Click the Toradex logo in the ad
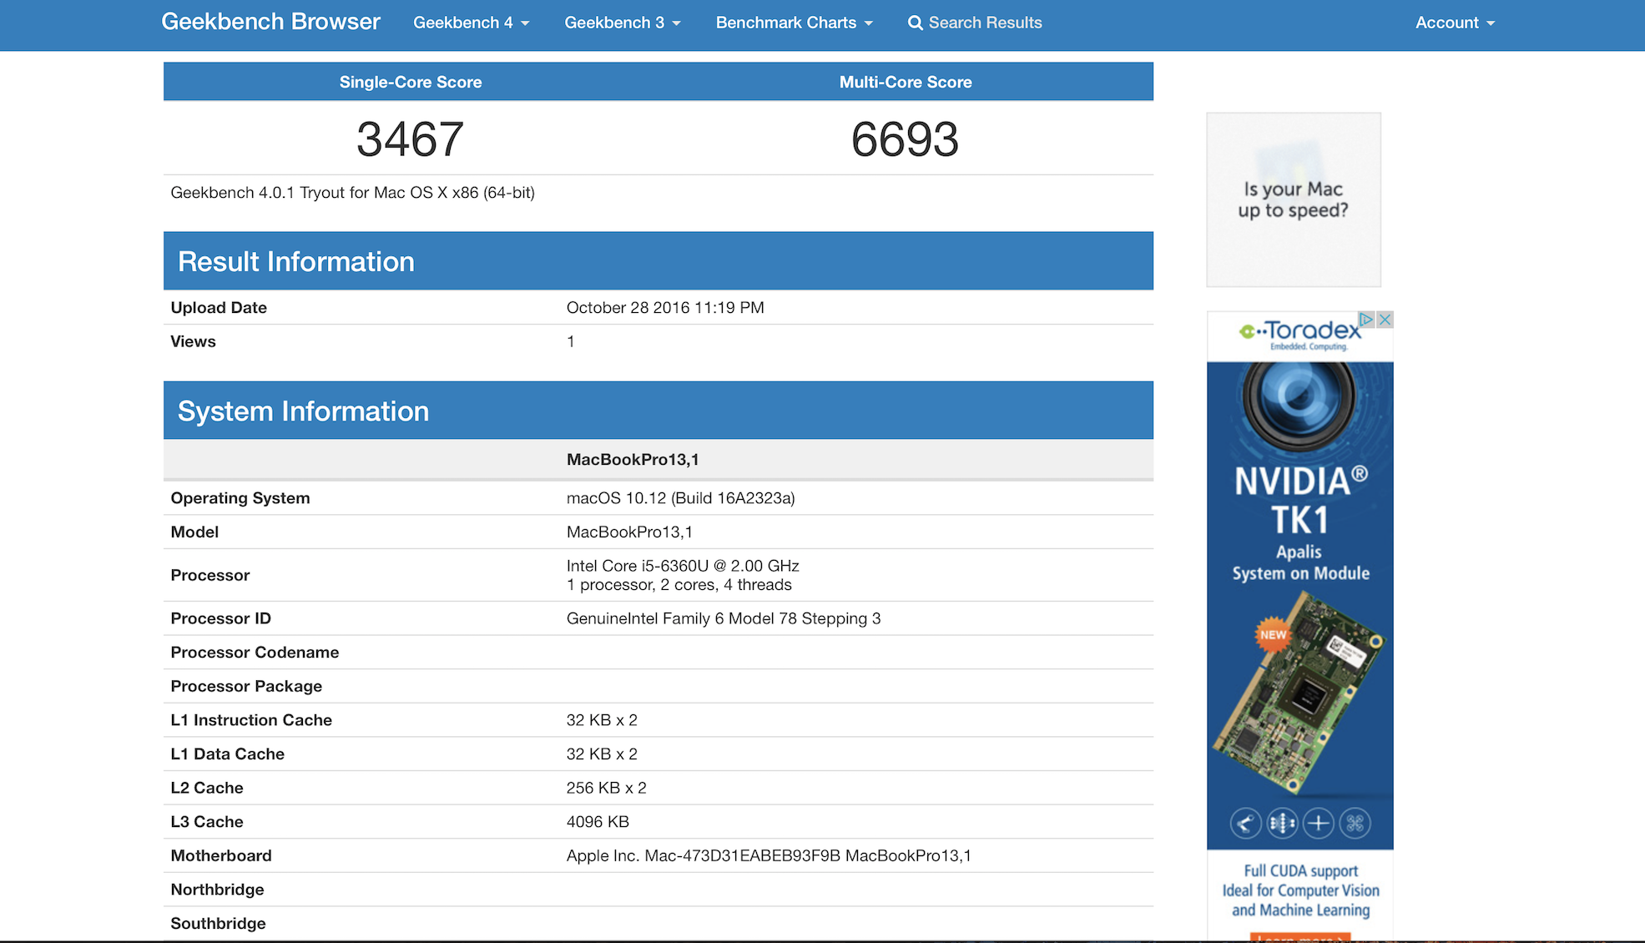This screenshot has width=1645, height=943. click(x=1300, y=334)
